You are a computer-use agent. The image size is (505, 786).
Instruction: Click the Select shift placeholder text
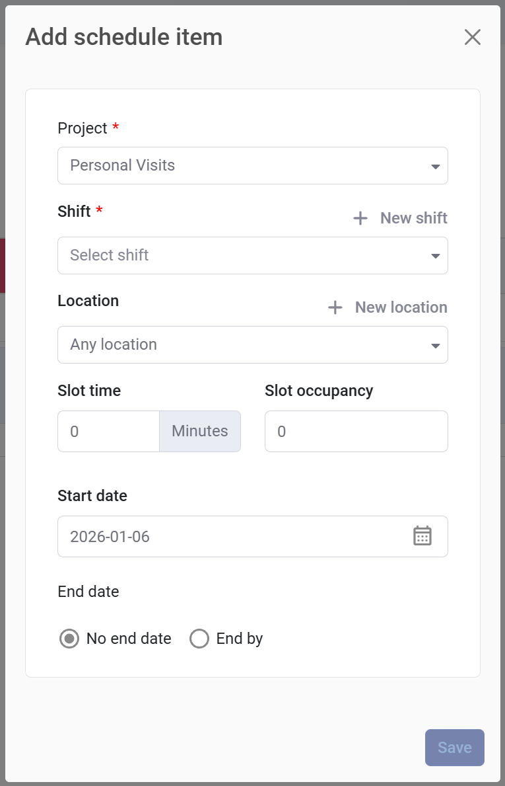pos(110,255)
